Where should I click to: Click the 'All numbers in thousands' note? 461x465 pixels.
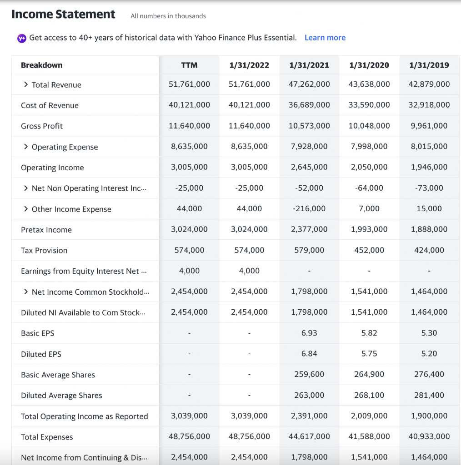coord(168,16)
